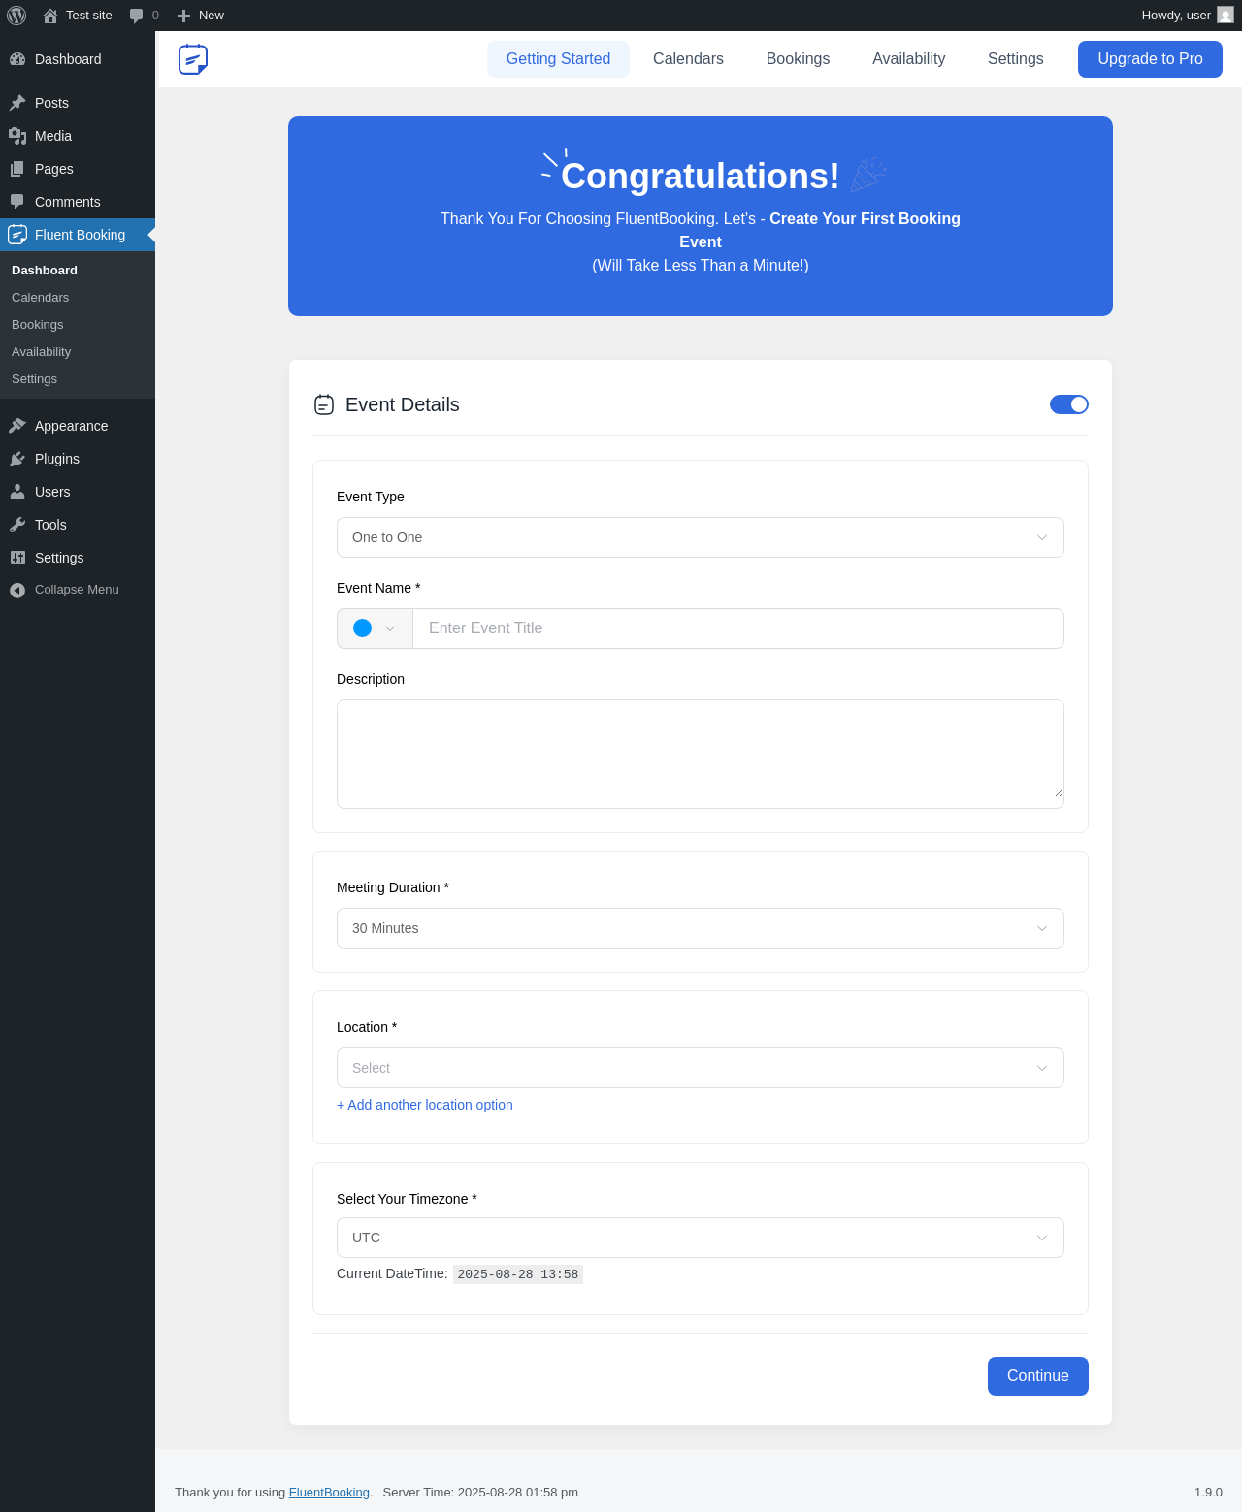
Task: Click the Dashboard gauge icon in sidebar
Action: (17, 59)
